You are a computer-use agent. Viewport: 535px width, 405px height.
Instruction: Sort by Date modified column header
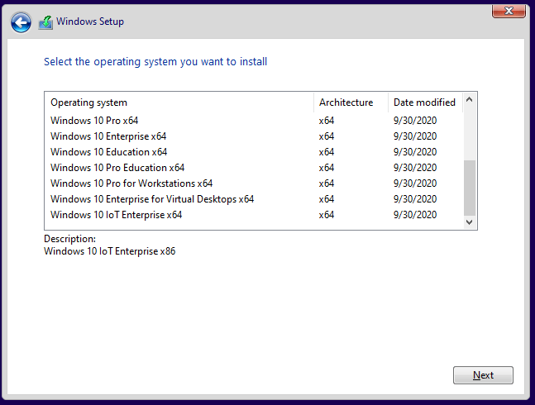[x=424, y=102]
